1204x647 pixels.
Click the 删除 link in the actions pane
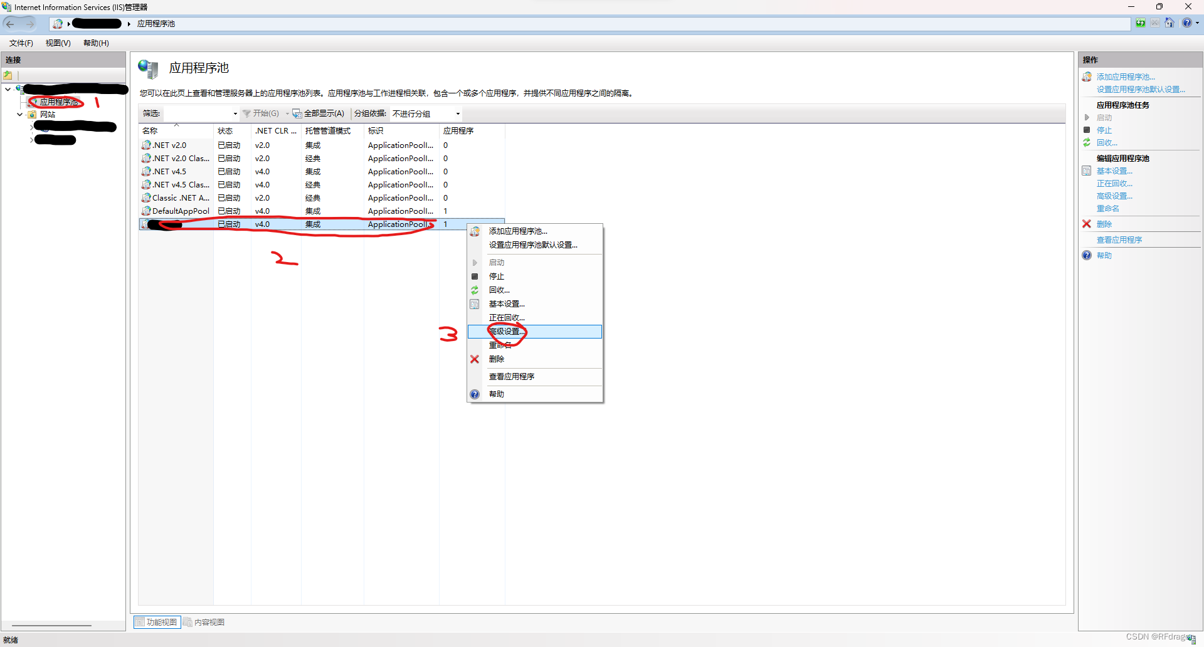(1104, 224)
